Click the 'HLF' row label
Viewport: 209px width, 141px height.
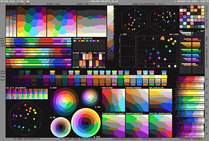[x=3, y=80]
